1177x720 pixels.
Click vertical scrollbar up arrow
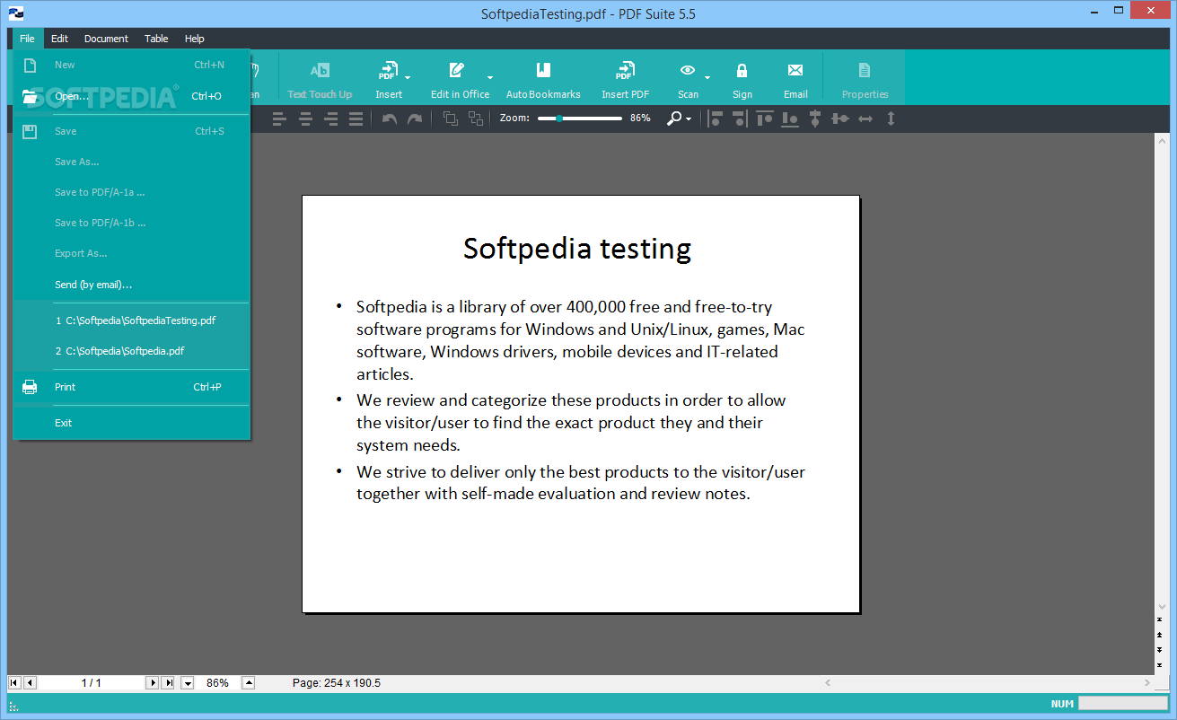pyautogui.click(x=1164, y=142)
